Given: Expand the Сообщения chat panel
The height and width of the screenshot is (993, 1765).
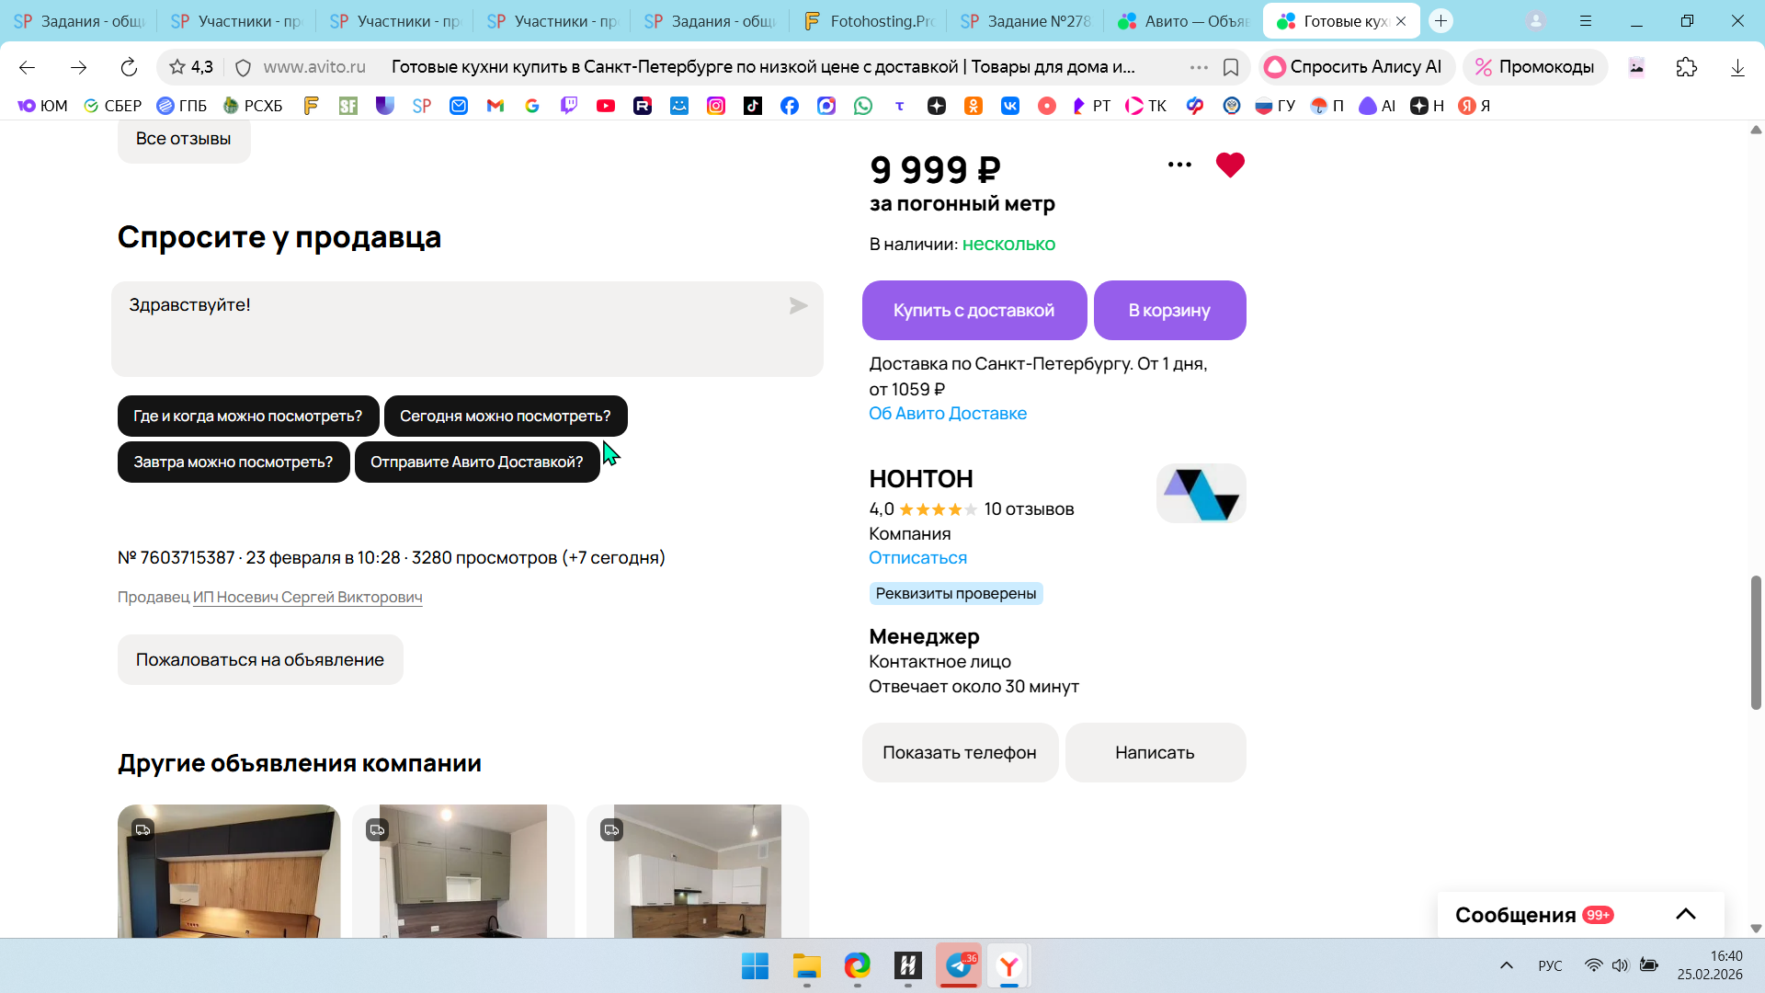Looking at the screenshot, I should pyautogui.click(x=1686, y=915).
